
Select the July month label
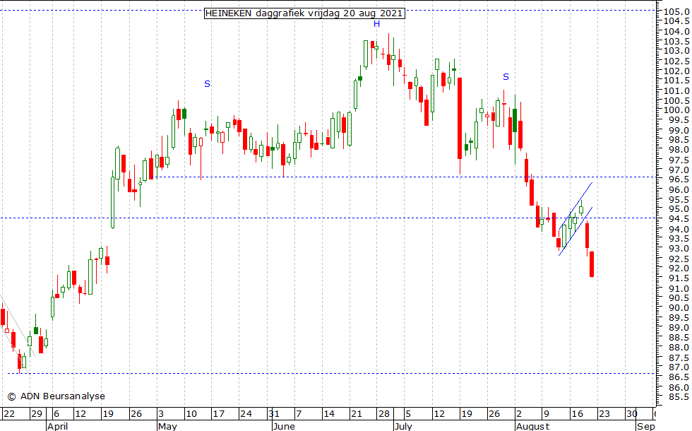click(403, 426)
